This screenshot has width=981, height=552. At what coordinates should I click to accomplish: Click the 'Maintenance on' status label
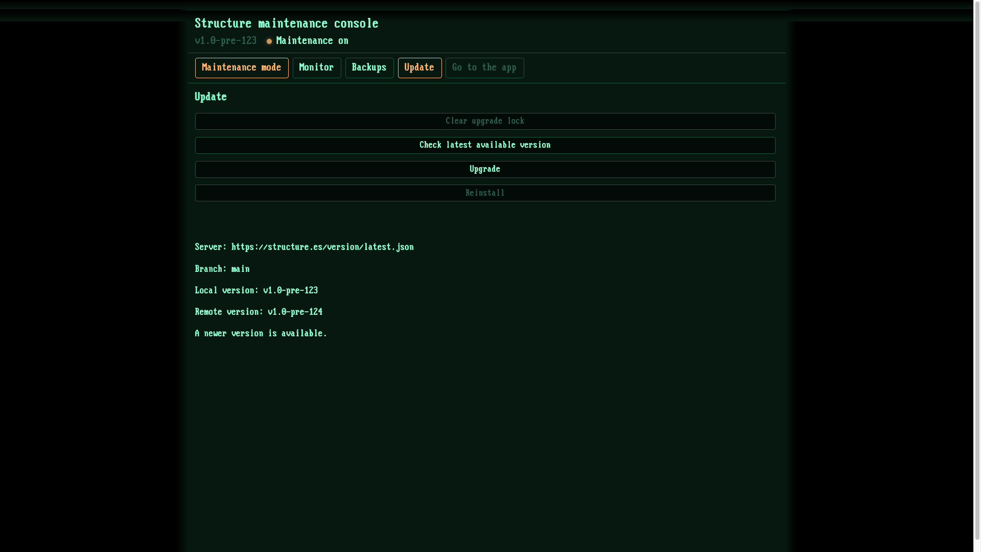(x=312, y=41)
